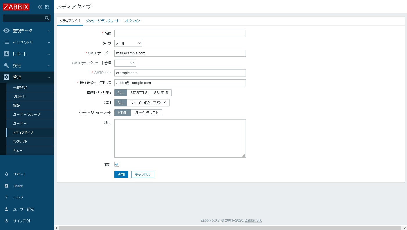Open プロキシ in the sidebar

click(30, 97)
